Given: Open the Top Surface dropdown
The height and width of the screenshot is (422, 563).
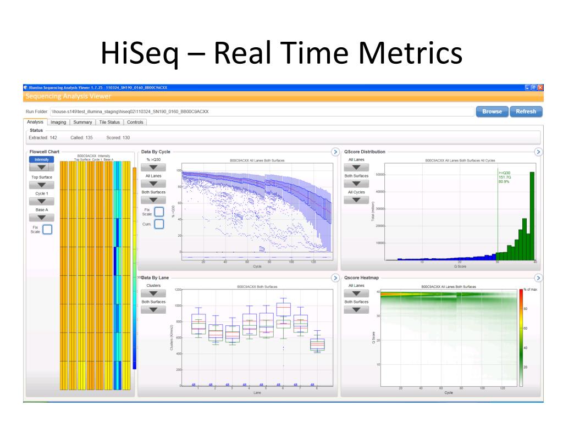Looking at the screenshot, I should click(x=42, y=185).
